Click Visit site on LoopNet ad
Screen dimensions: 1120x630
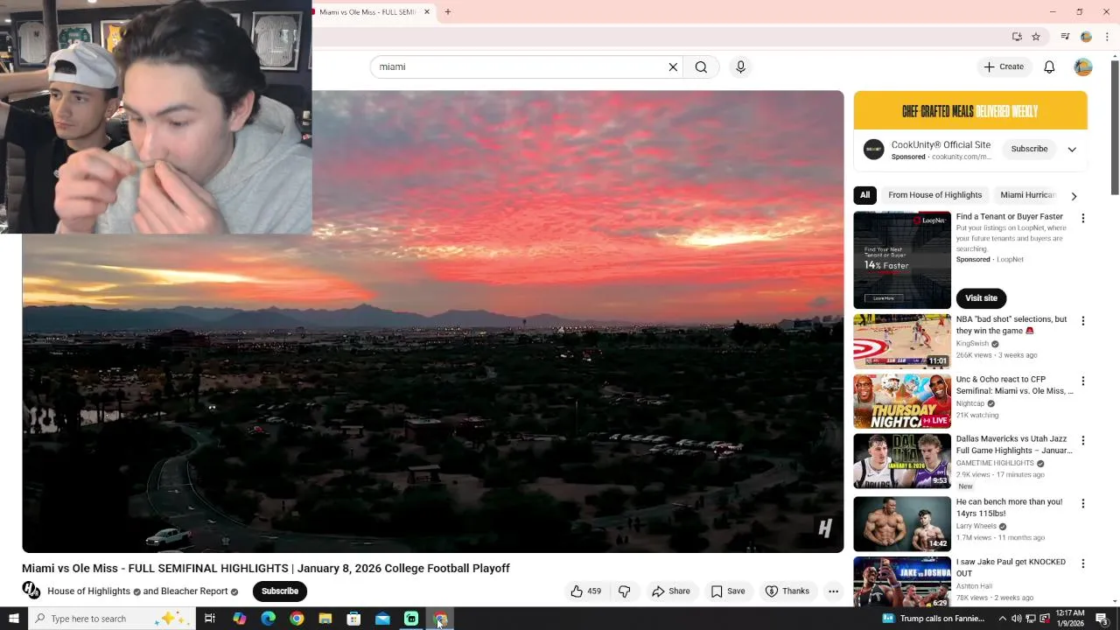point(981,298)
